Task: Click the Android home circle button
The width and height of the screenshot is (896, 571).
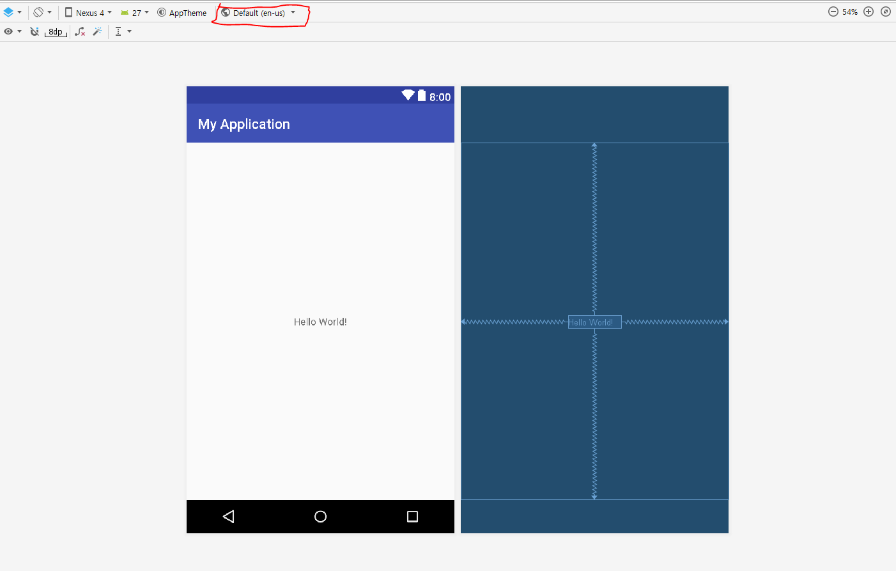Action: [x=321, y=517]
